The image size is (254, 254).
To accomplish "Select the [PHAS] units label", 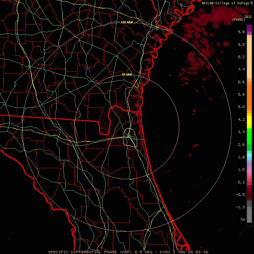I will (238, 20).
